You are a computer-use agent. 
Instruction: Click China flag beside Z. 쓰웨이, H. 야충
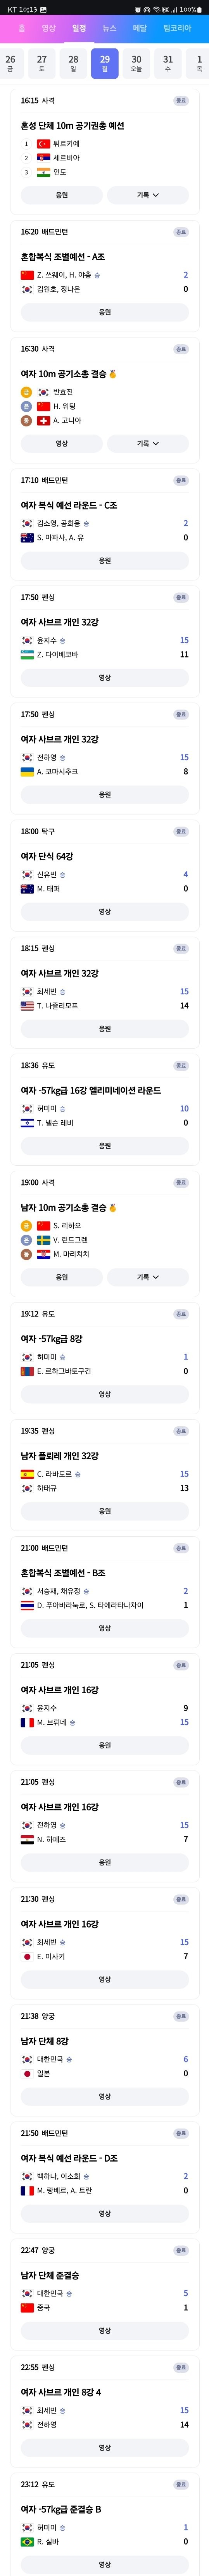[x=27, y=275]
